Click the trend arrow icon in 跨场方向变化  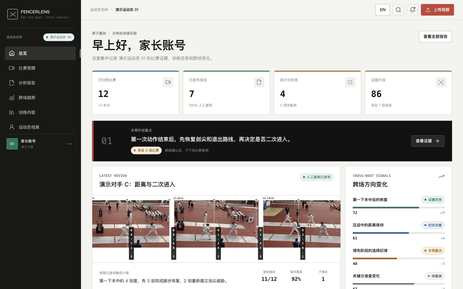point(441,176)
